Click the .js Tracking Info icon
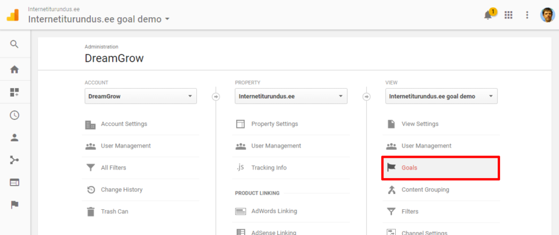 [x=241, y=168]
